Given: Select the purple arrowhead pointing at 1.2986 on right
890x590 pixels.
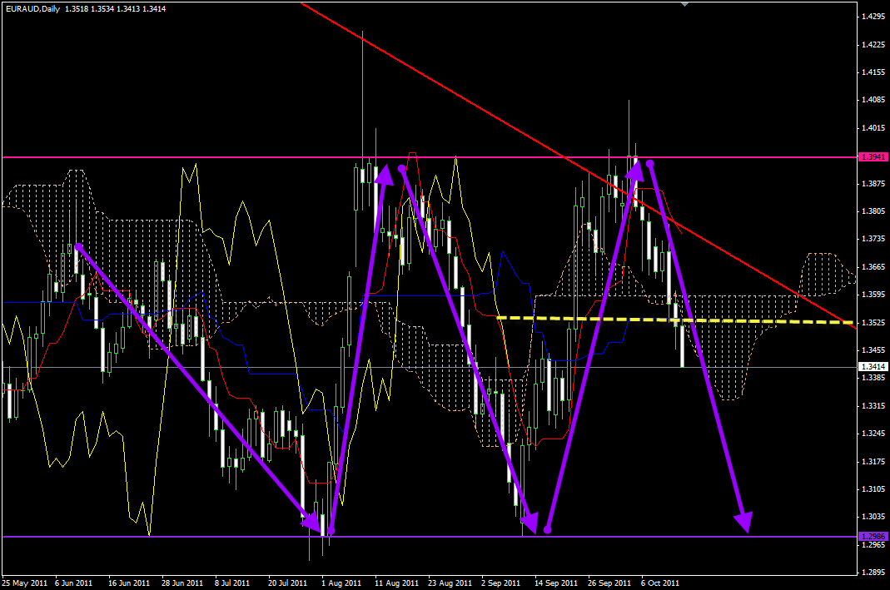Looking at the screenshot, I should click(x=743, y=521).
